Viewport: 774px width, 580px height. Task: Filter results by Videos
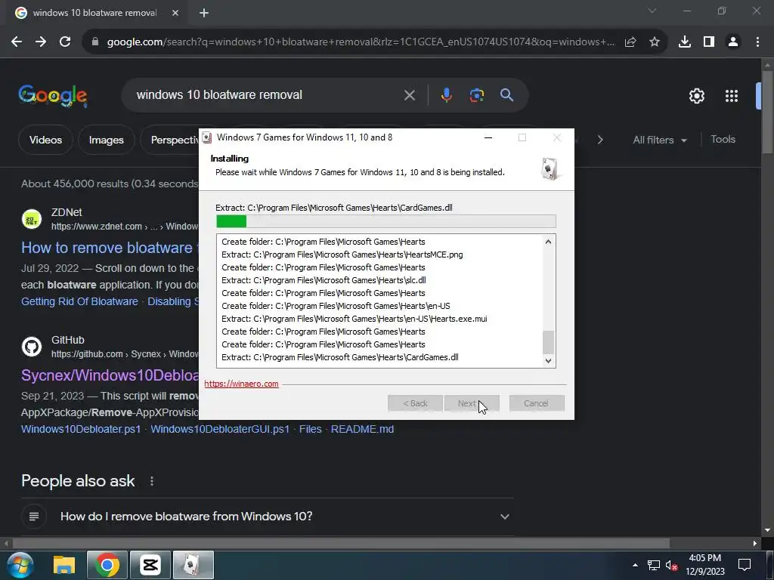pos(45,140)
